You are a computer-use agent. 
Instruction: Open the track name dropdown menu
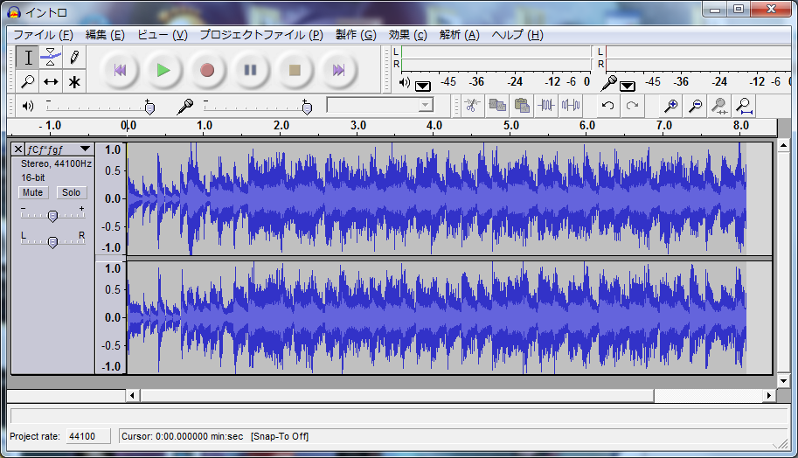tap(85, 149)
